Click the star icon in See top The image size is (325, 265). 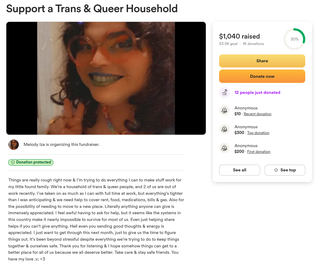click(276, 170)
